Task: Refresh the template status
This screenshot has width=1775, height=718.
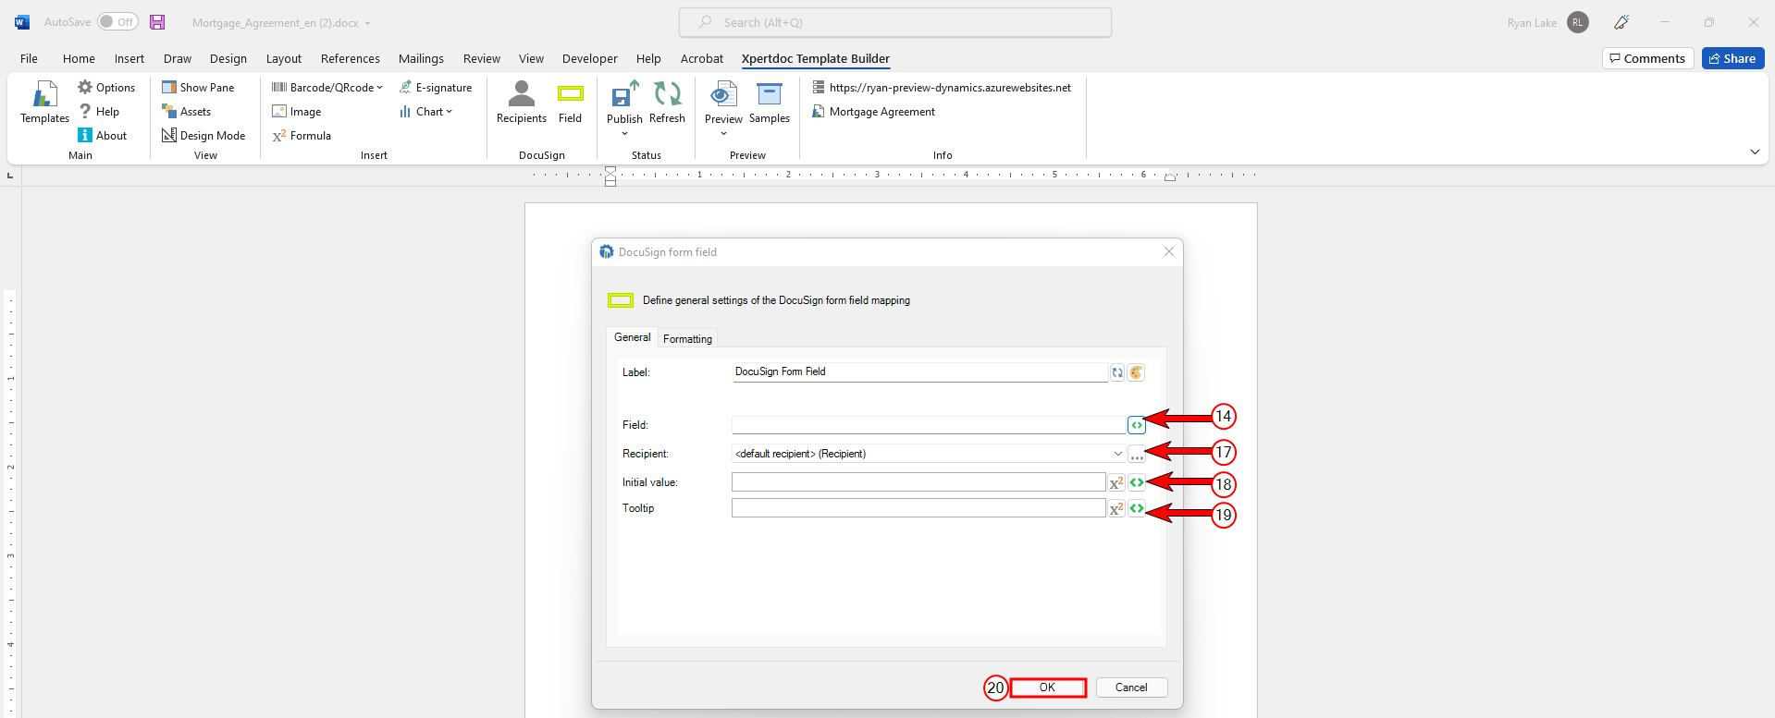Action: click(x=667, y=103)
